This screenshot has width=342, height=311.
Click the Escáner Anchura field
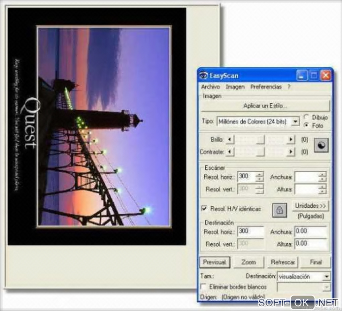307,177
